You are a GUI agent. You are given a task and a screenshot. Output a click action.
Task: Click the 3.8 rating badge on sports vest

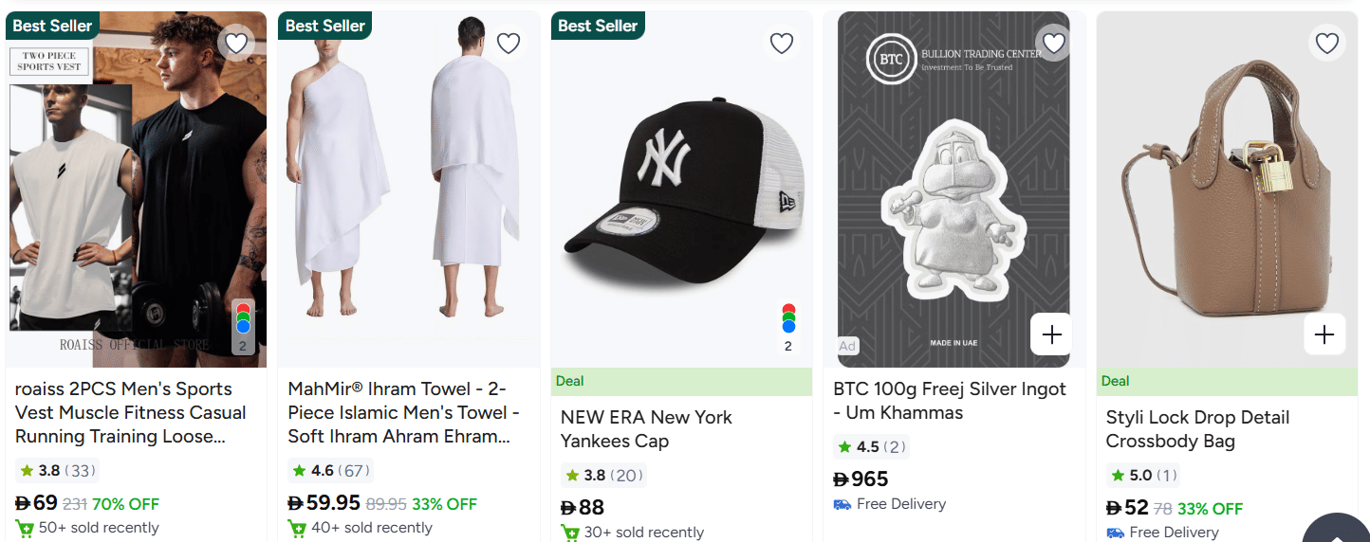[56, 471]
